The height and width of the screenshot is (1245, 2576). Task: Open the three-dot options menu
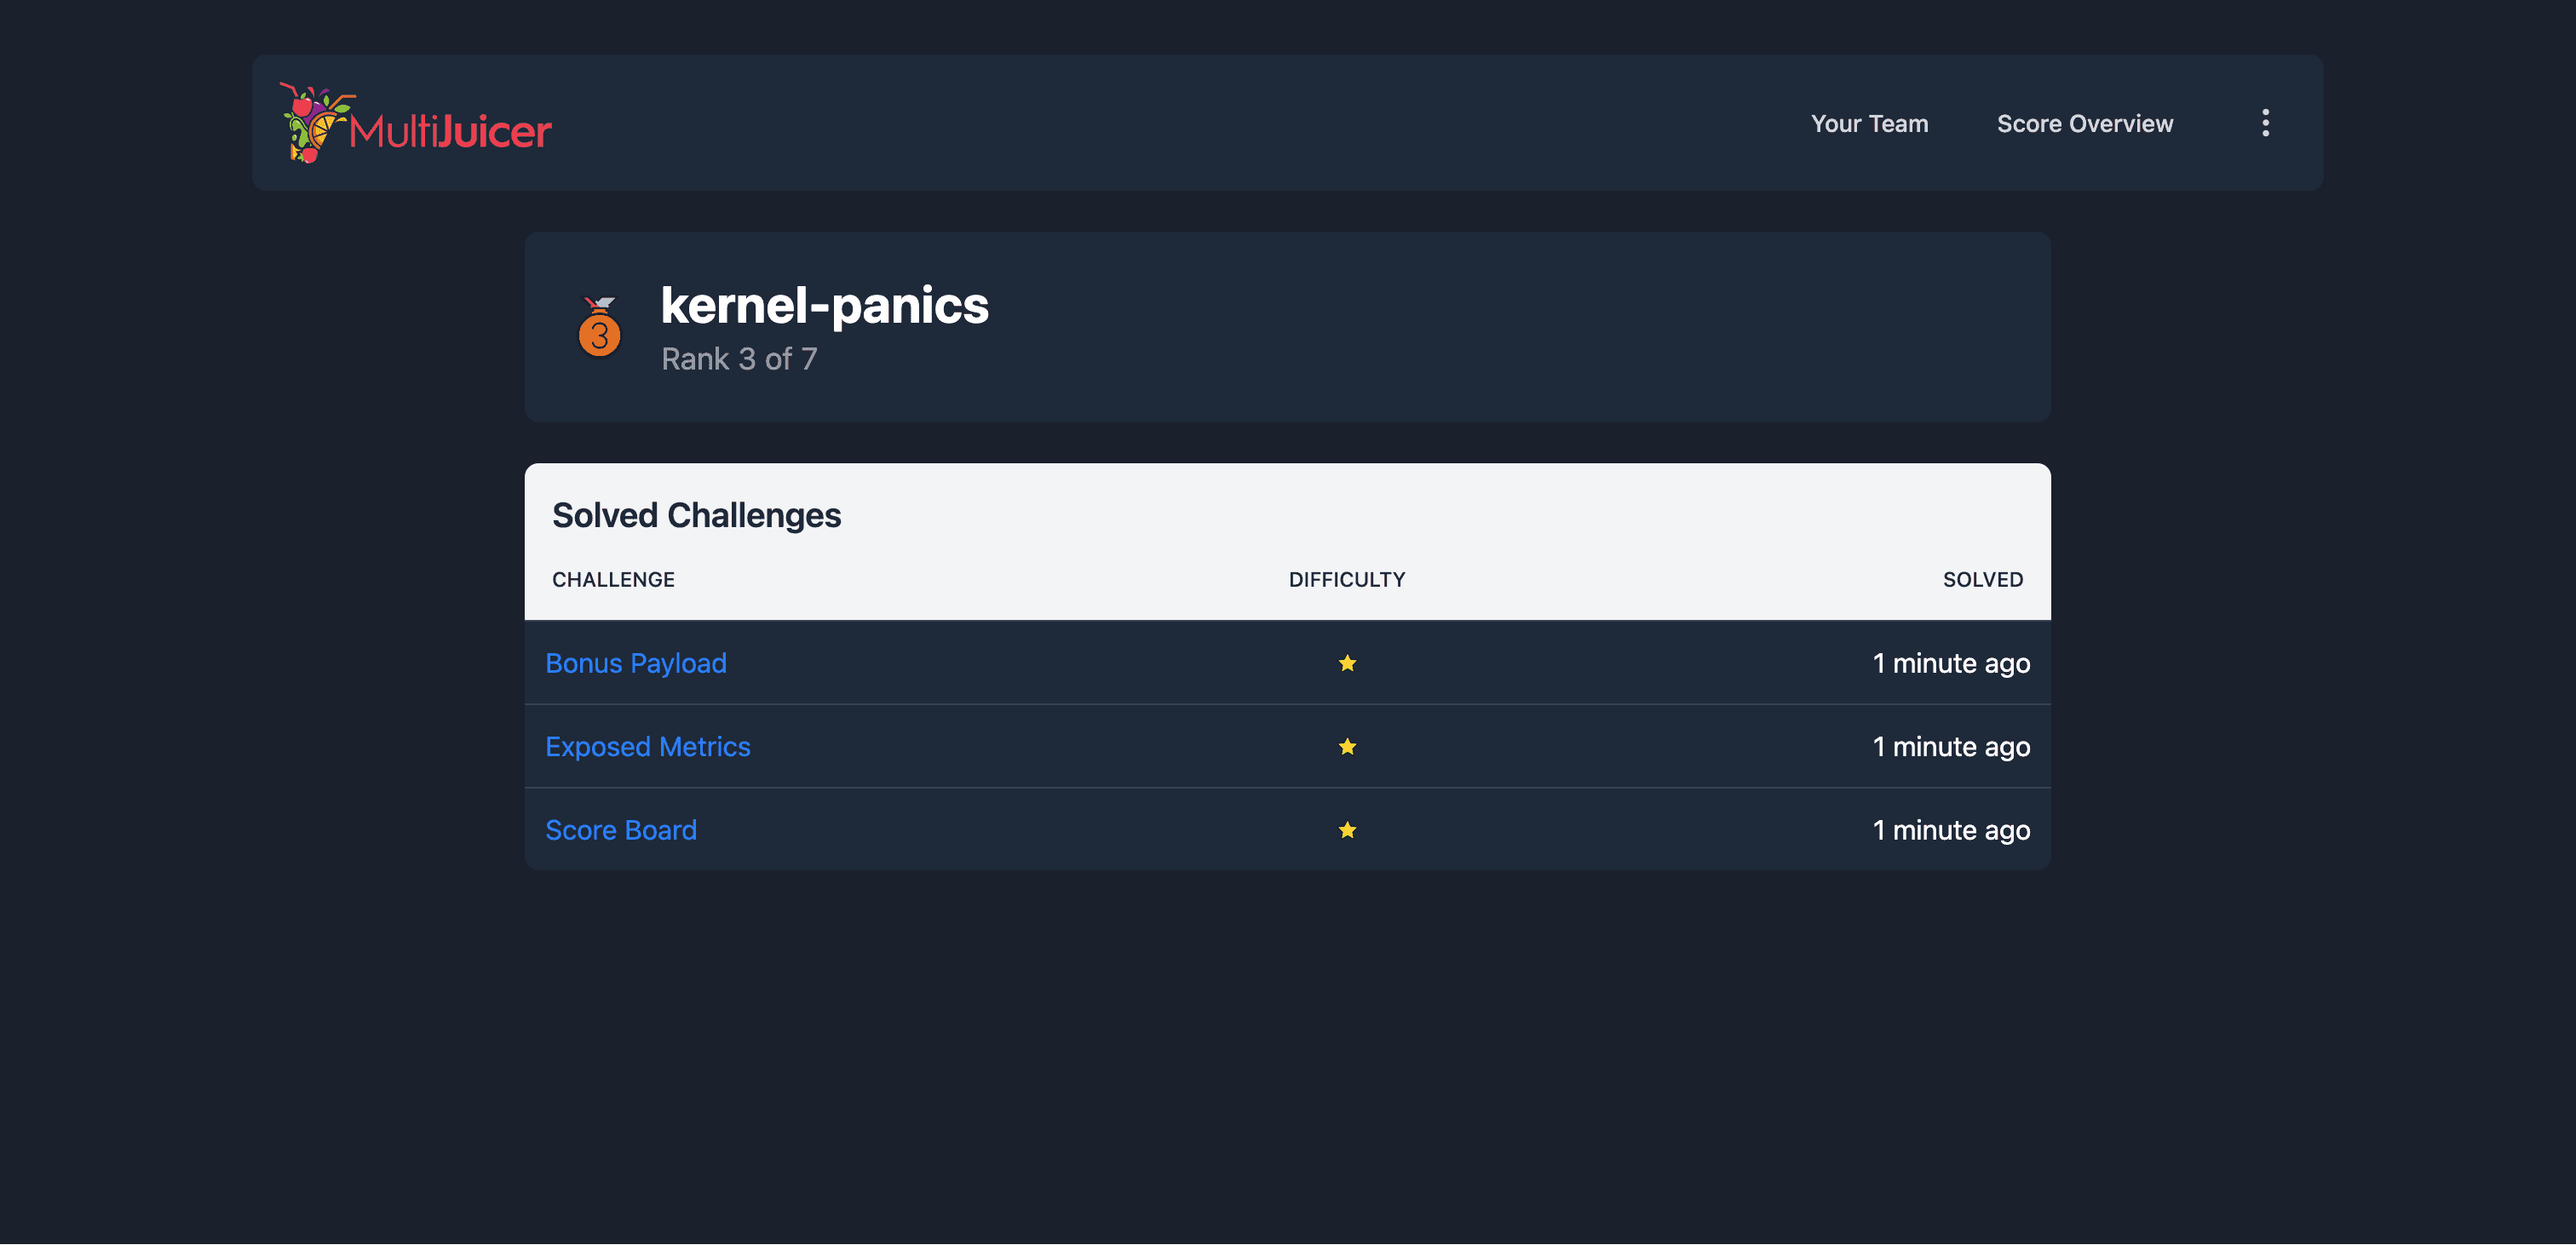2265,123
